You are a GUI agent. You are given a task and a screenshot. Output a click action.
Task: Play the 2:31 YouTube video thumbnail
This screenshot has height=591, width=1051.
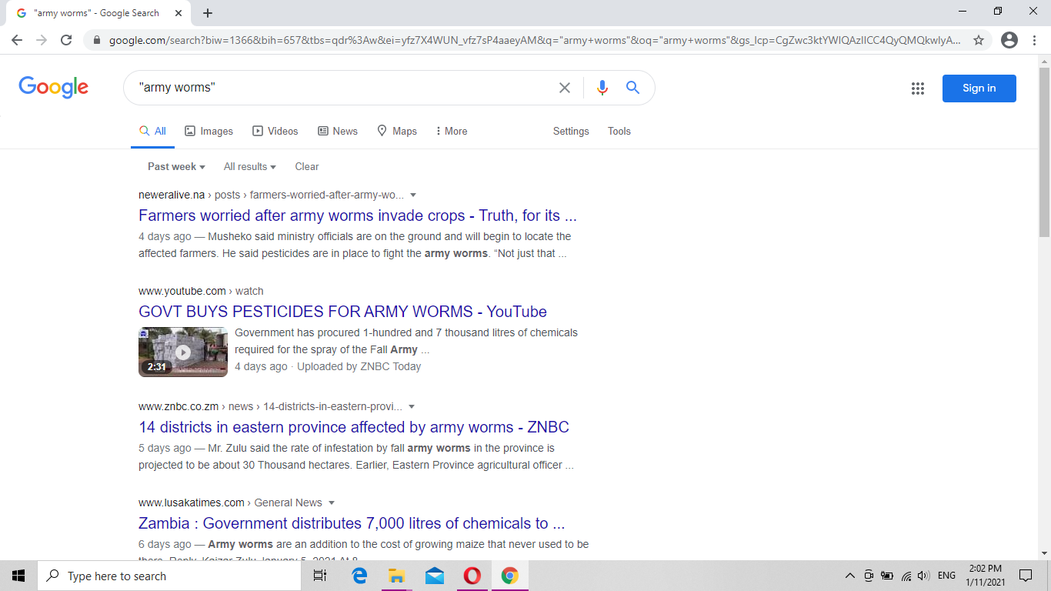(183, 352)
